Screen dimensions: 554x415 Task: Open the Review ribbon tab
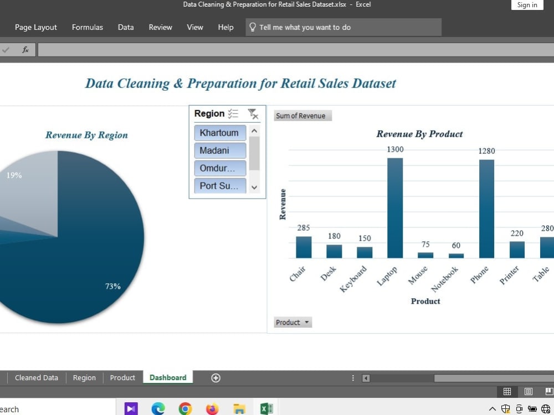[x=161, y=27]
